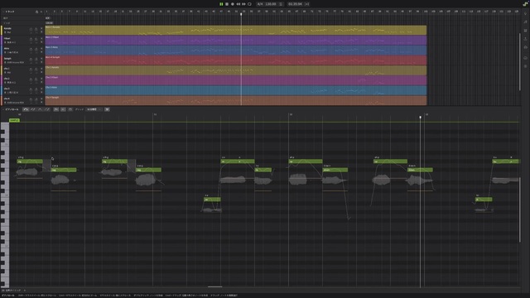Click the stop button in the transport bar
The height and width of the screenshot is (298, 530).
tap(227, 4)
